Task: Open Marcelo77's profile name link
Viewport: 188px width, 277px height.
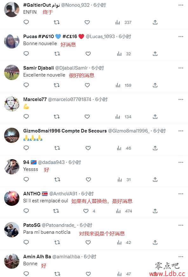Action: (35, 99)
